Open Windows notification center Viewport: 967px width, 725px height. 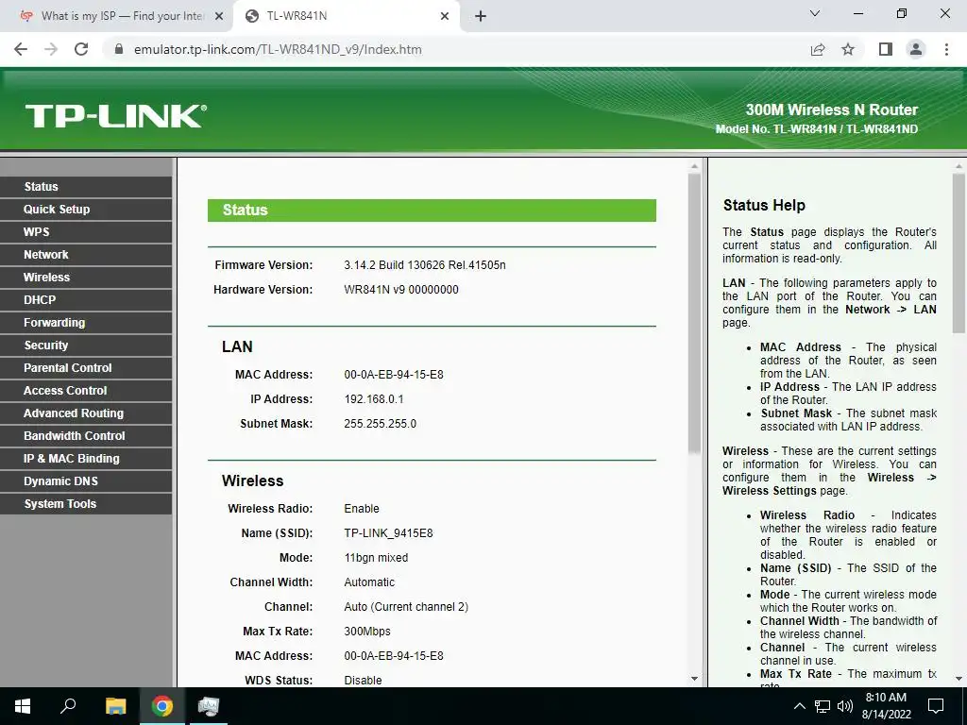[936, 706]
